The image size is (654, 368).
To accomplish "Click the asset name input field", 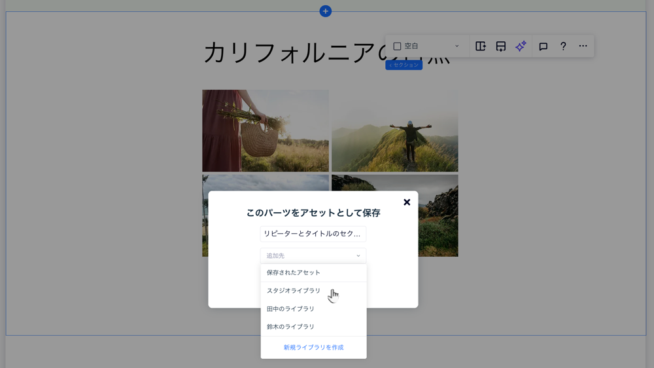I will coord(313,234).
